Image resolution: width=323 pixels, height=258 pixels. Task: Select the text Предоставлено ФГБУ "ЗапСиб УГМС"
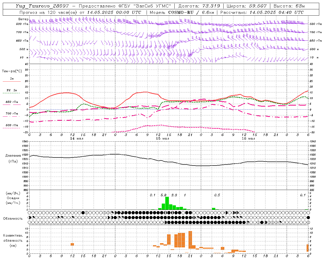point(125,6)
